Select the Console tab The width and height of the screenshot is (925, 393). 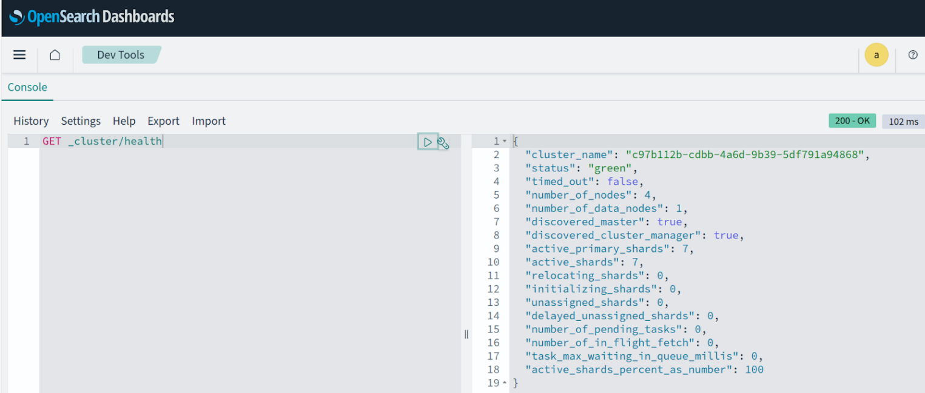point(27,87)
